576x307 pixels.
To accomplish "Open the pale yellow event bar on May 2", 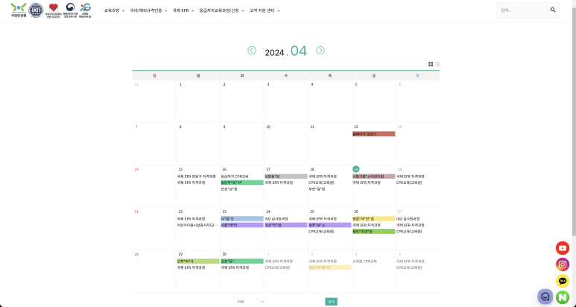I will pyautogui.click(x=330, y=268).
